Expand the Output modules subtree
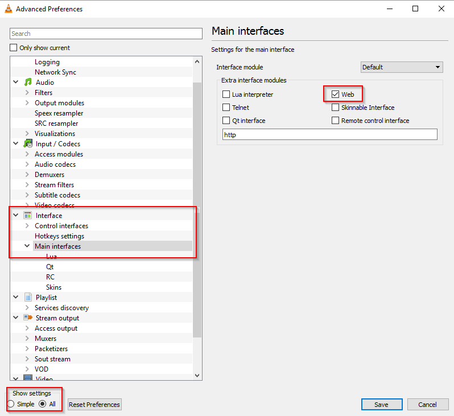This screenshot has width=454, height=416. point(27,102)
